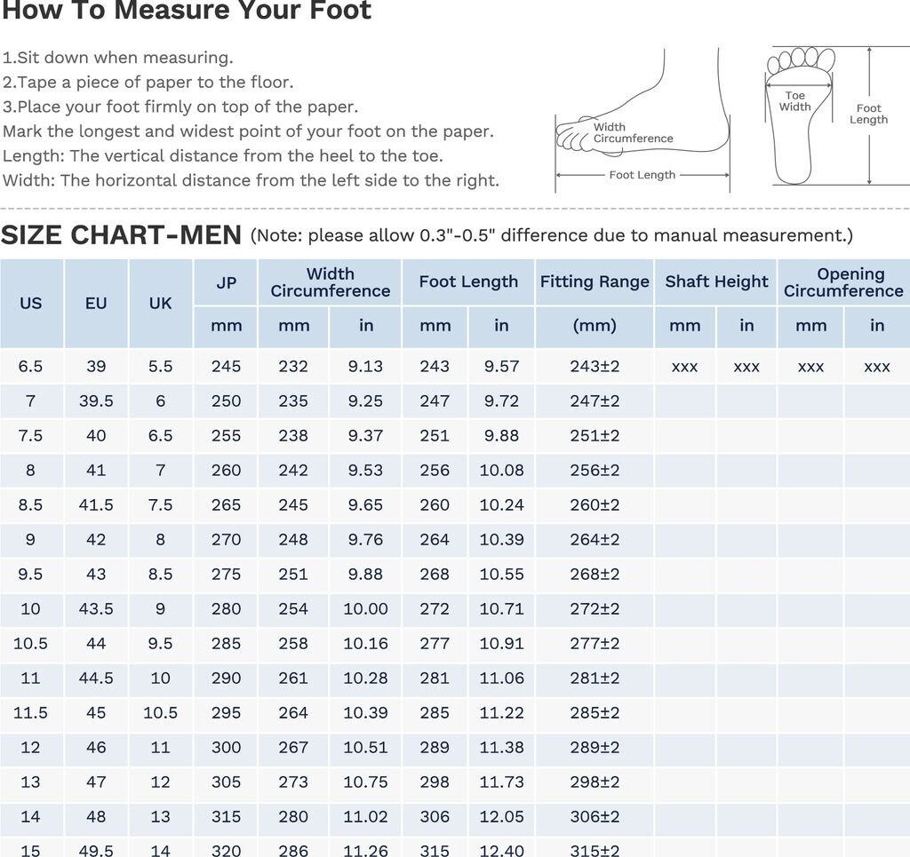This screenshot has height=857, width=910.
Task: Click the 'Shaft Height' column header
Action: tap(716, 282)
